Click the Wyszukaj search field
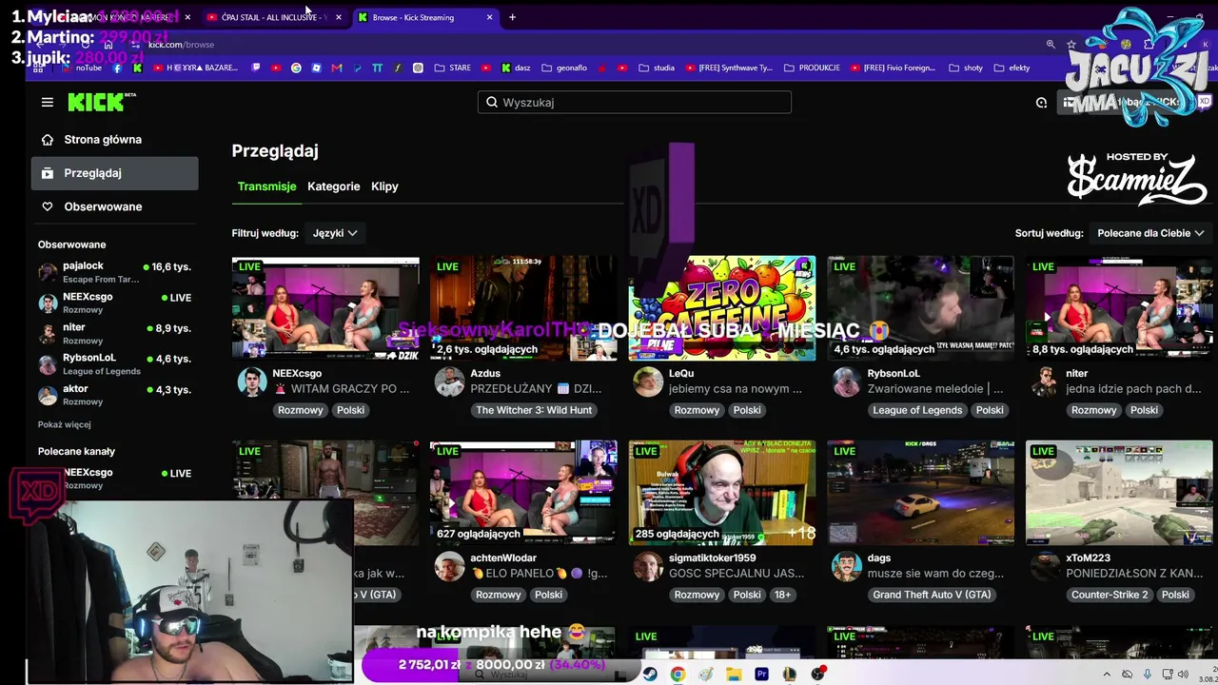The height and width of the screenshot is (685, 1218). [635, 102]
